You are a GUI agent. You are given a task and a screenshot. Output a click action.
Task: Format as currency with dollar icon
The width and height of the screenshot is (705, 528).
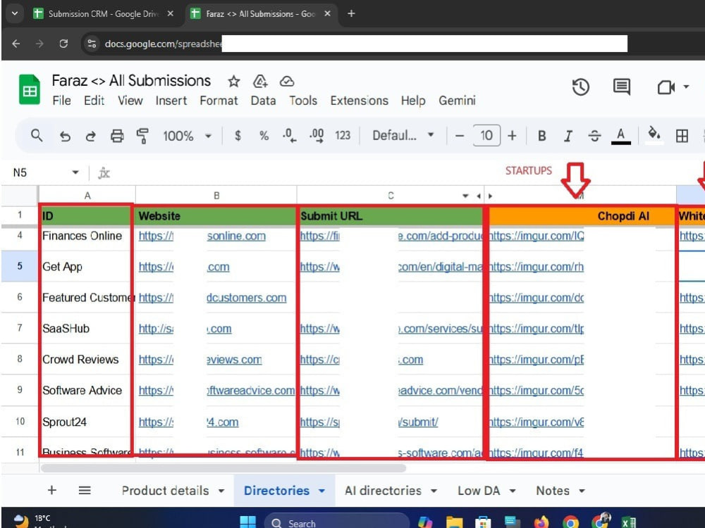[x=238, y=136]
